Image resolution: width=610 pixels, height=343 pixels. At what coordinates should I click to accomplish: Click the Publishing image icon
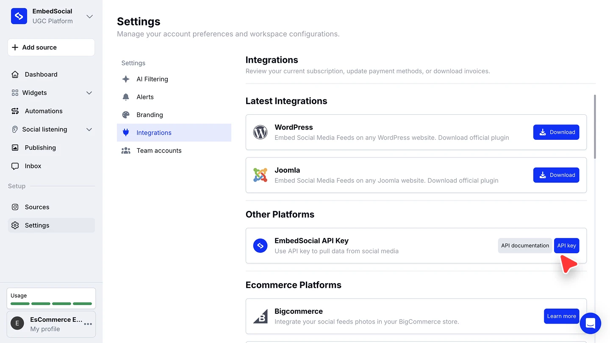pos(15,148)
